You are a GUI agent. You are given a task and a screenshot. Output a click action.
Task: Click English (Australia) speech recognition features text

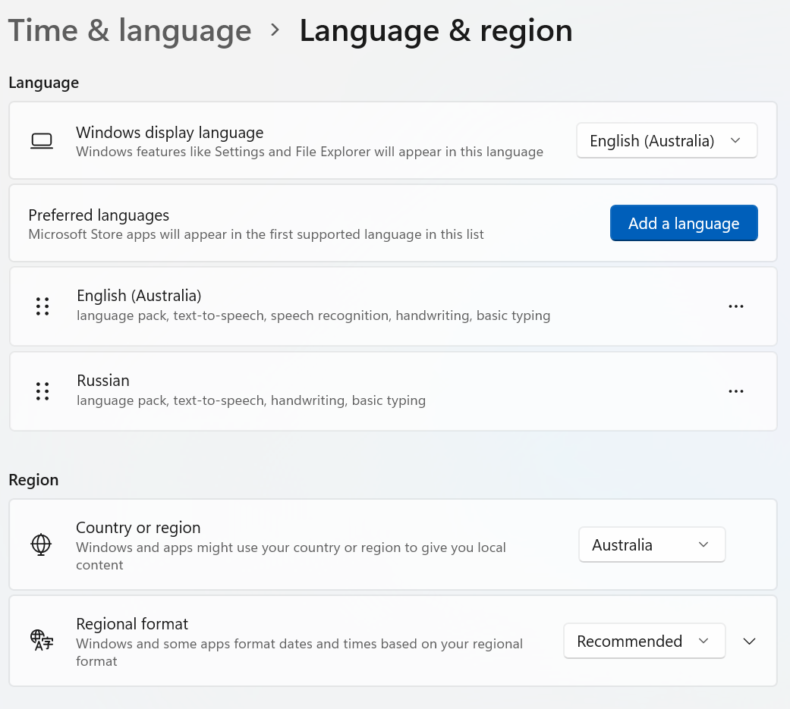pyautogui.click(x=313, y=315)
